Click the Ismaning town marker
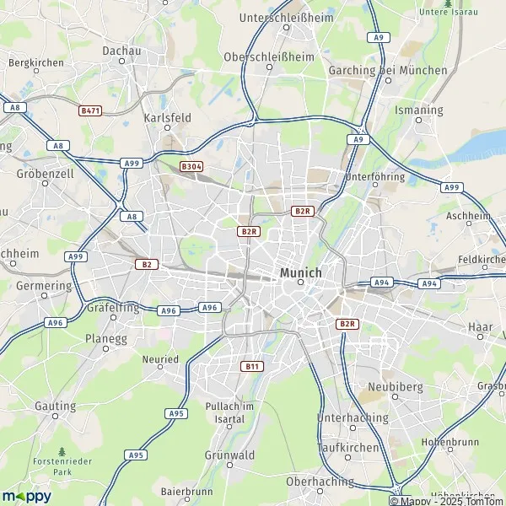Image resolution: width=506 pixels, height=506 pixels. point(418,121)
